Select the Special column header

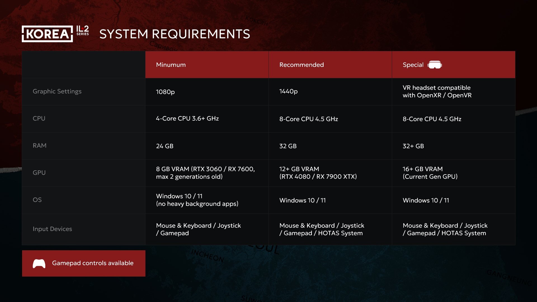(x=413, y=65)
